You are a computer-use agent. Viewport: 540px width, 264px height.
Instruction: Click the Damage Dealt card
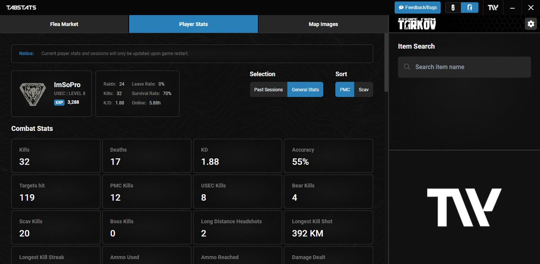(x=328, y=255)
